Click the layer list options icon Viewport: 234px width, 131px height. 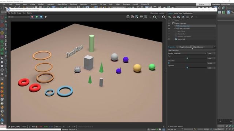click(x=188, y=17)
